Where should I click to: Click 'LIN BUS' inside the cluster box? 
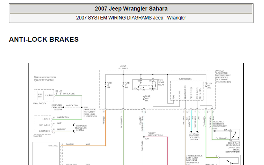tap(46, 119)
